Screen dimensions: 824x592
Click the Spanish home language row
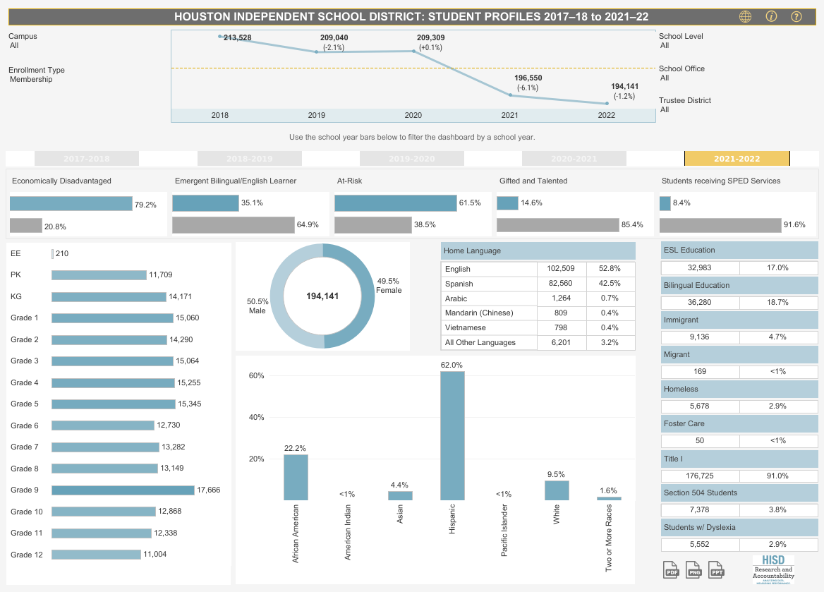point(538,284)
